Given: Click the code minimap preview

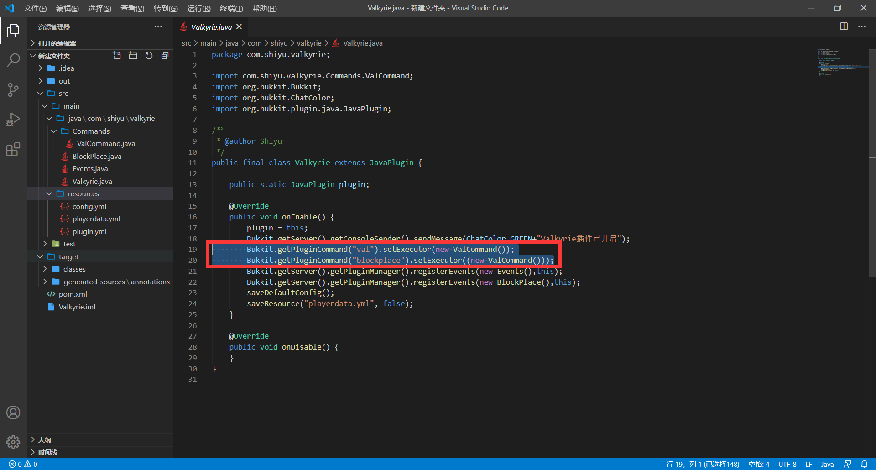Looking at the screenshot, I should pyautogui.click(x=842, y=63).
